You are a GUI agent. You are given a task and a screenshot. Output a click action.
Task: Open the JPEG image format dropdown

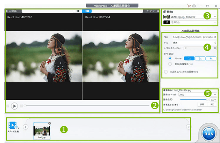(x=197, y=94)
